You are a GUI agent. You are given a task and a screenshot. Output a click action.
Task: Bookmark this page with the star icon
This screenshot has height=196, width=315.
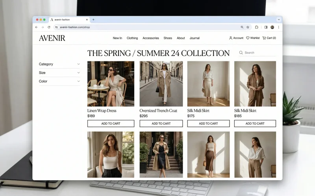click(248, 27)
